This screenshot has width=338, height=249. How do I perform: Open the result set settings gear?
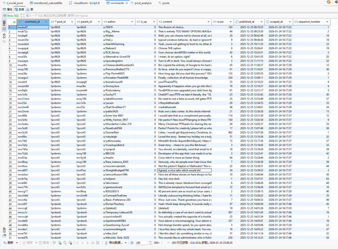click(132, 243)
